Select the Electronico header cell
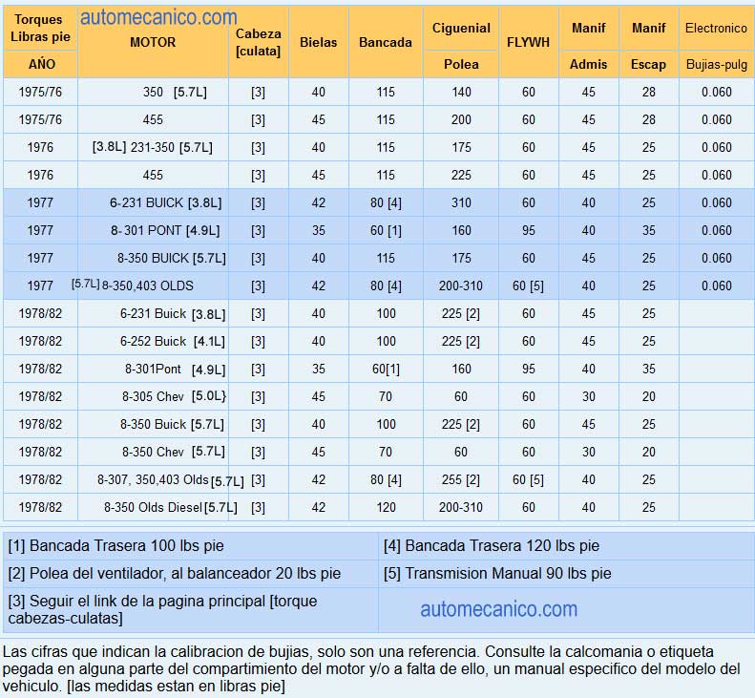Viewport: 755px width, 698px height. coord(716,28)
